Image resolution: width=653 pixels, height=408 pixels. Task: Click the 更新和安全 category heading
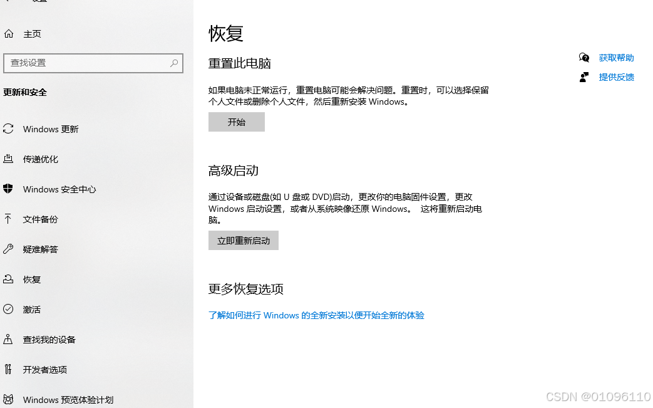coord(25,92)
